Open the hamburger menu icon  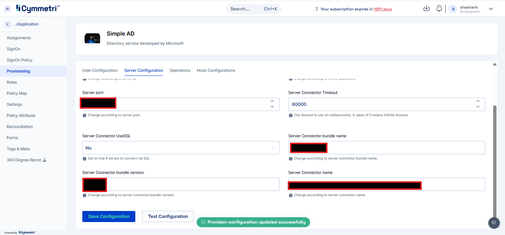coord(8,9)
